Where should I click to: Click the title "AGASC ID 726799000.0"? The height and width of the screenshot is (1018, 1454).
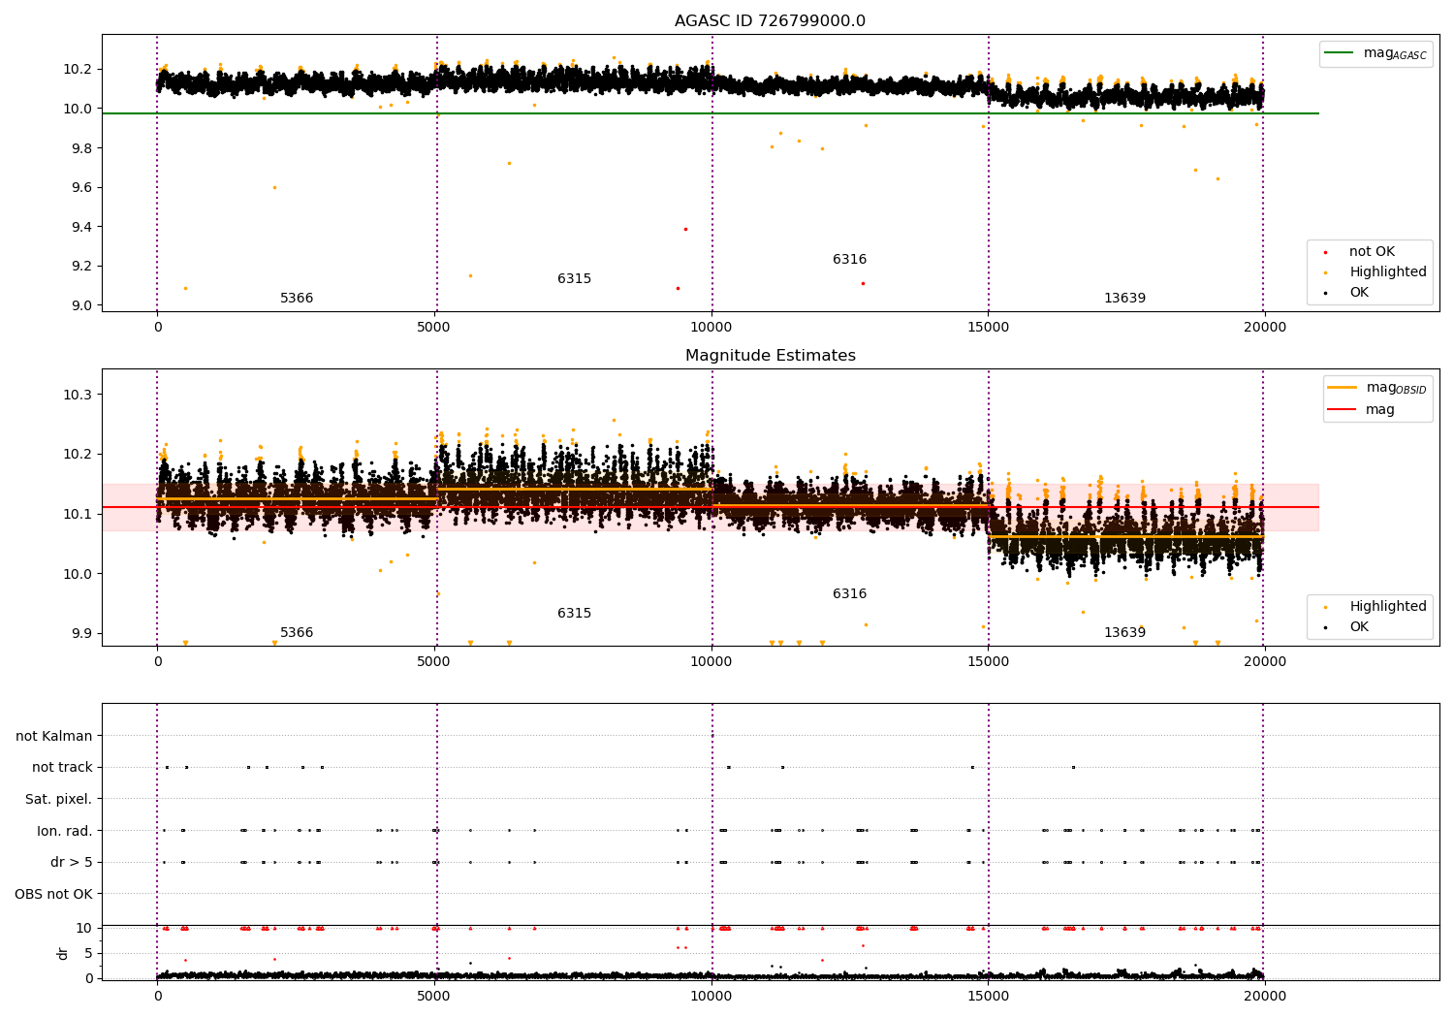tap(770, 21)
